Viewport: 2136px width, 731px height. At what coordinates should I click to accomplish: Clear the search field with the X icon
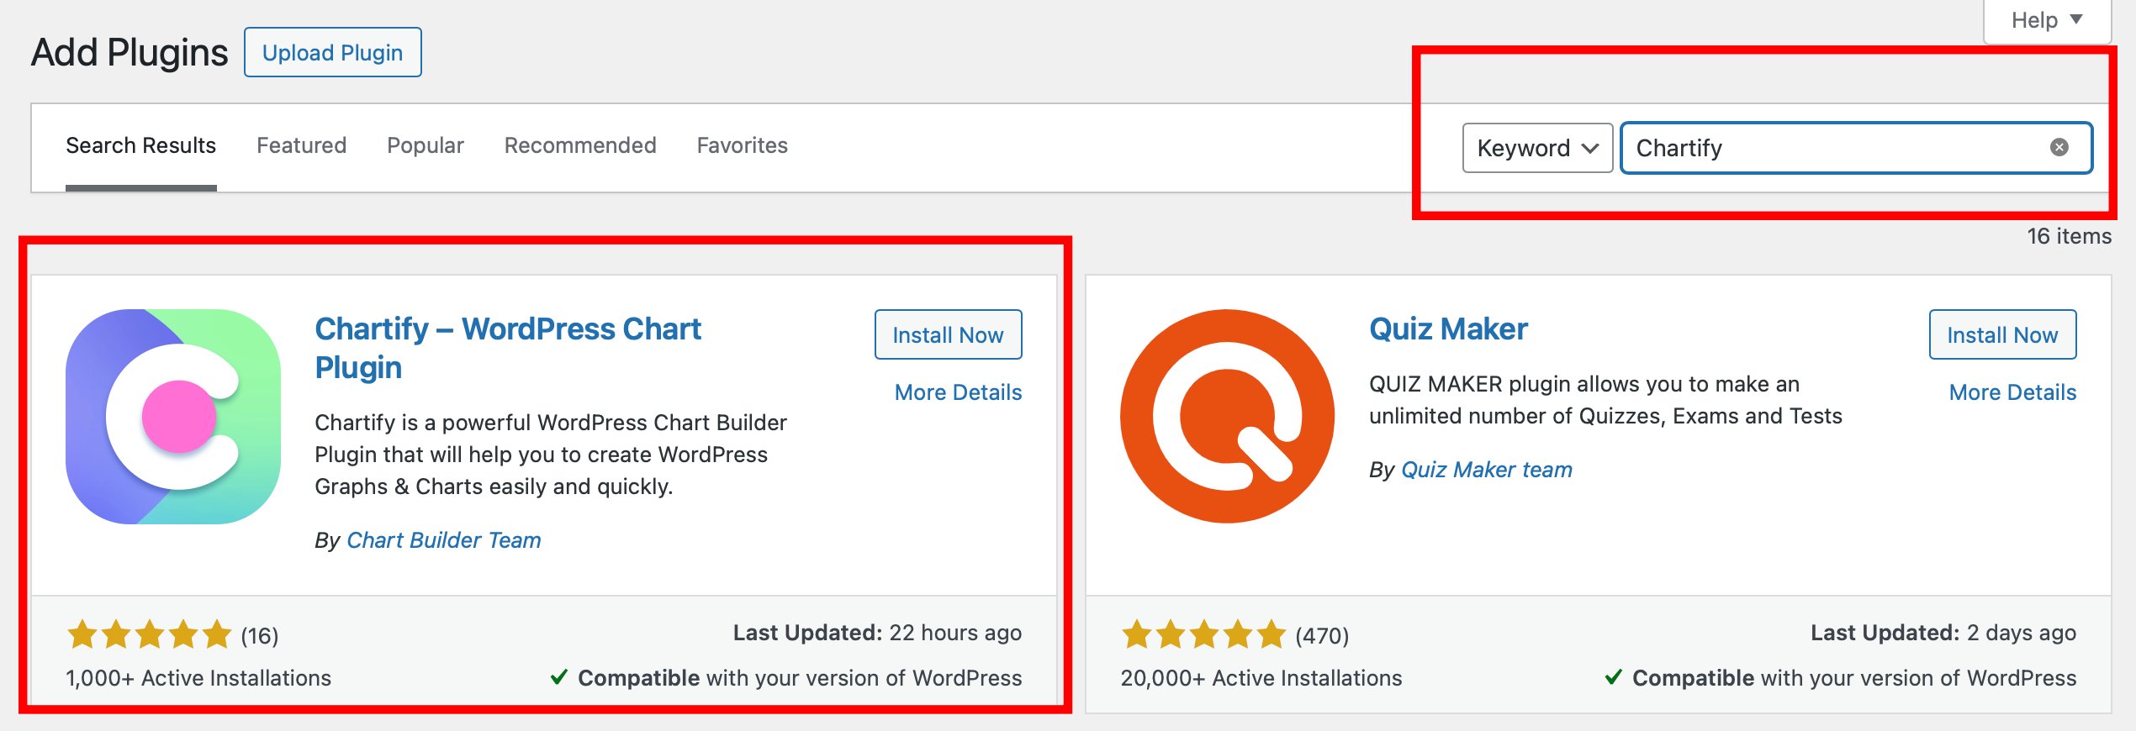pyautogui.click(x=2059, y=147)
